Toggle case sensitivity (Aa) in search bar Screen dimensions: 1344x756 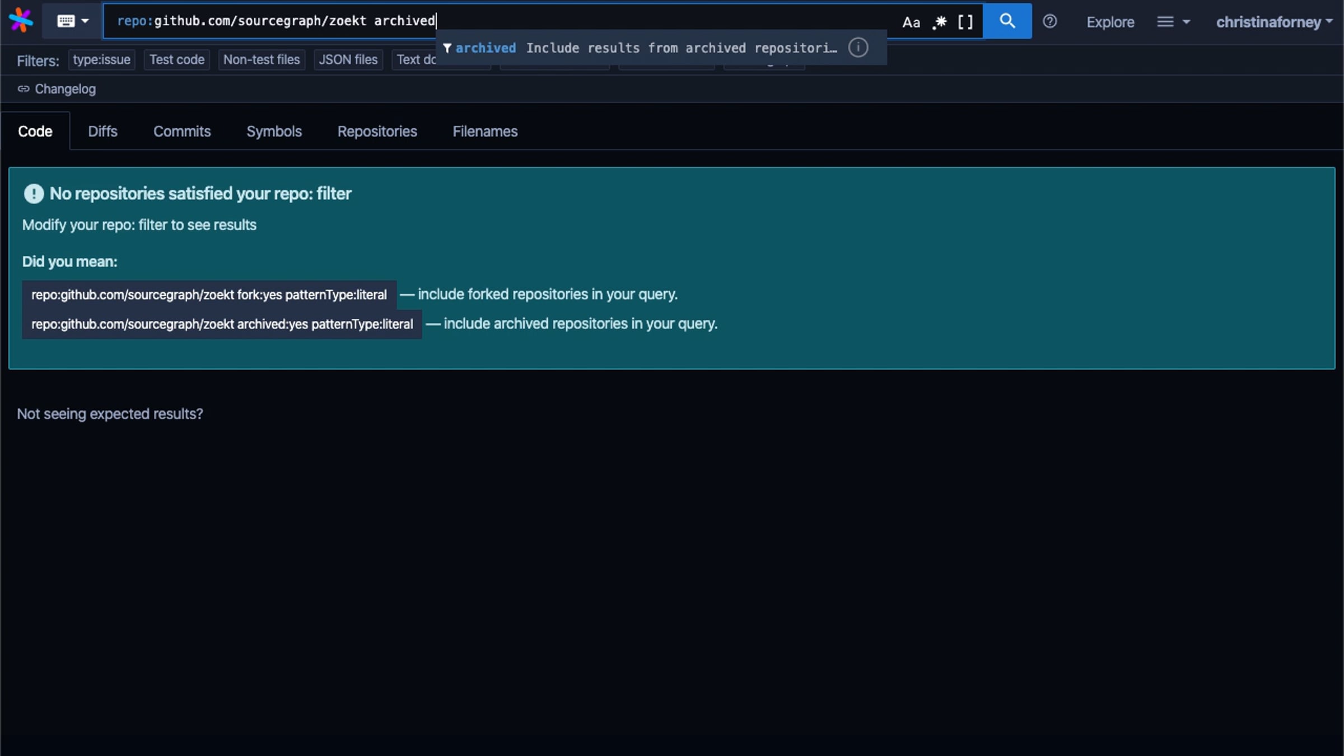click(911, 22)
